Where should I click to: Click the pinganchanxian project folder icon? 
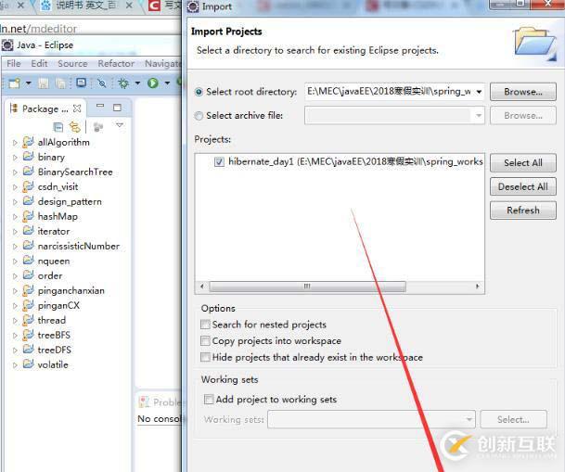28,290
